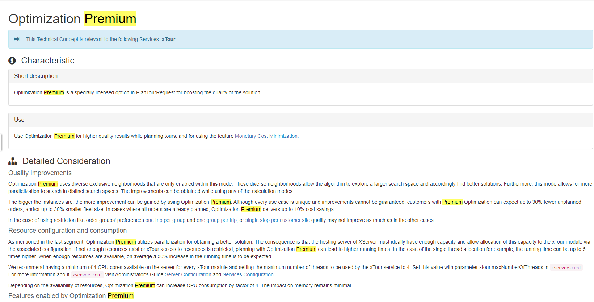Open the 'one group per trip' link
Image resolution: width=594 pixels, height=302 pixels.
216,220
